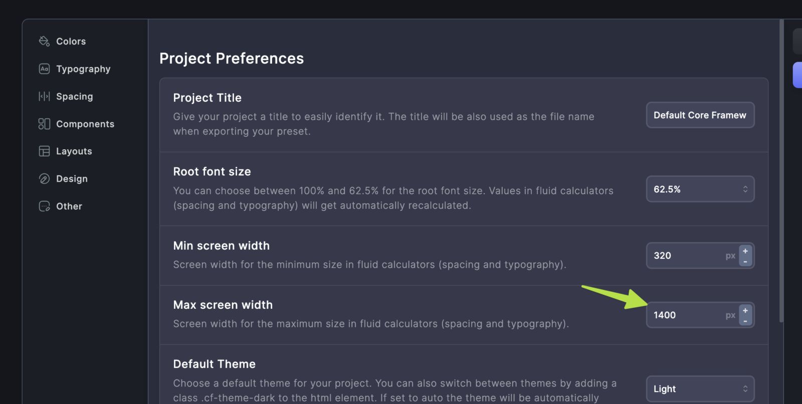Click the Layouts grid icon
Image resolution: width=802 pixels, height=404 pixels.
[44, 151]
